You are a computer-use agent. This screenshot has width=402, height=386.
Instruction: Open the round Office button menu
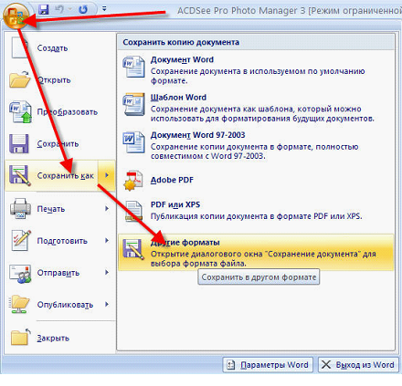point(16,15)
